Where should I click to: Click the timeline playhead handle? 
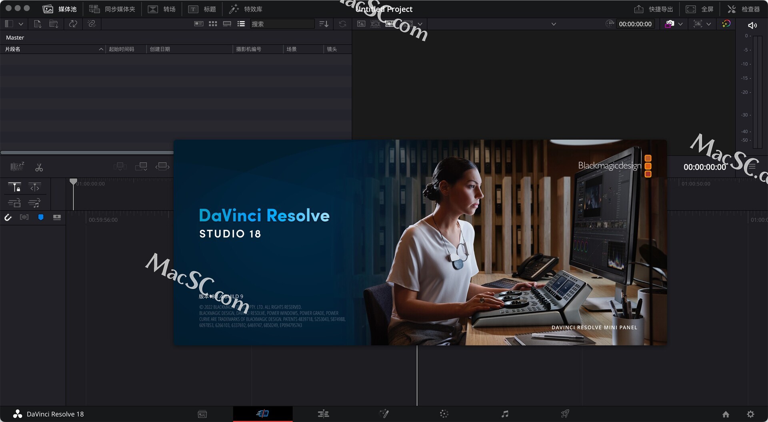click(73, 182)
